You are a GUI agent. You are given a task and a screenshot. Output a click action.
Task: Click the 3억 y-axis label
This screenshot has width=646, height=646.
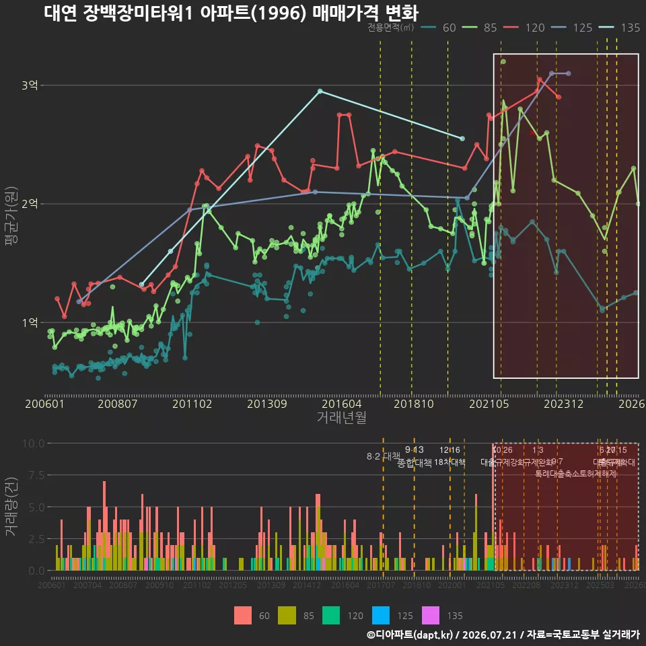point(30,85)
